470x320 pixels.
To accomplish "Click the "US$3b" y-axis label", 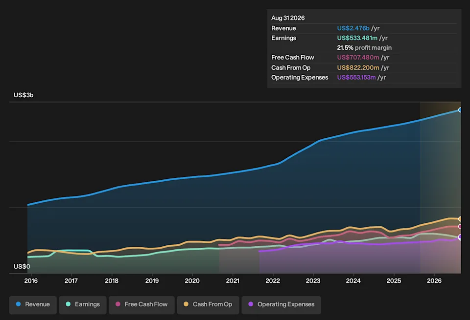I will pyautogui.click(x=23, y=95).
